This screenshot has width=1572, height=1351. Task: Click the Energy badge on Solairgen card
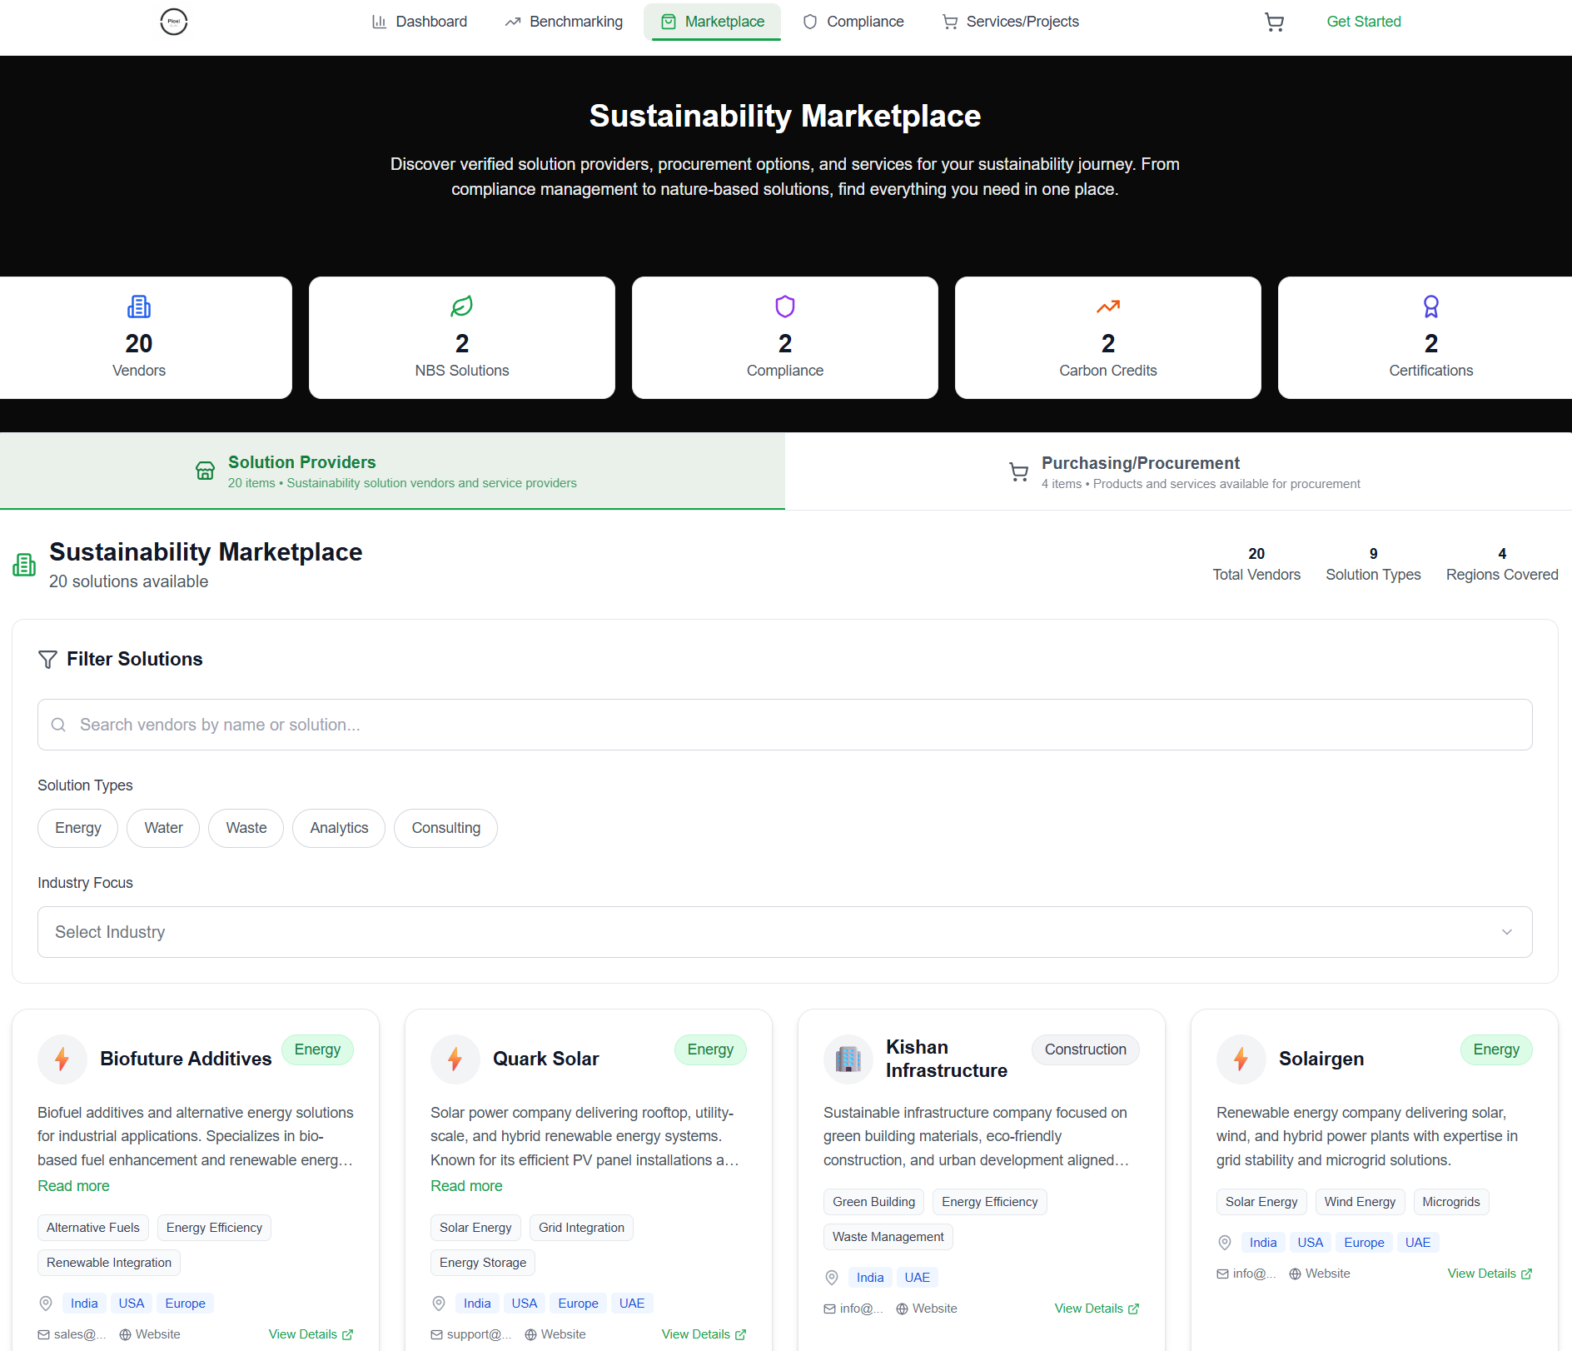coord(1495,1049)
